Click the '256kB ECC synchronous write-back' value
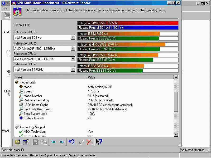The image size is (211, 158). tap(110, 105)
